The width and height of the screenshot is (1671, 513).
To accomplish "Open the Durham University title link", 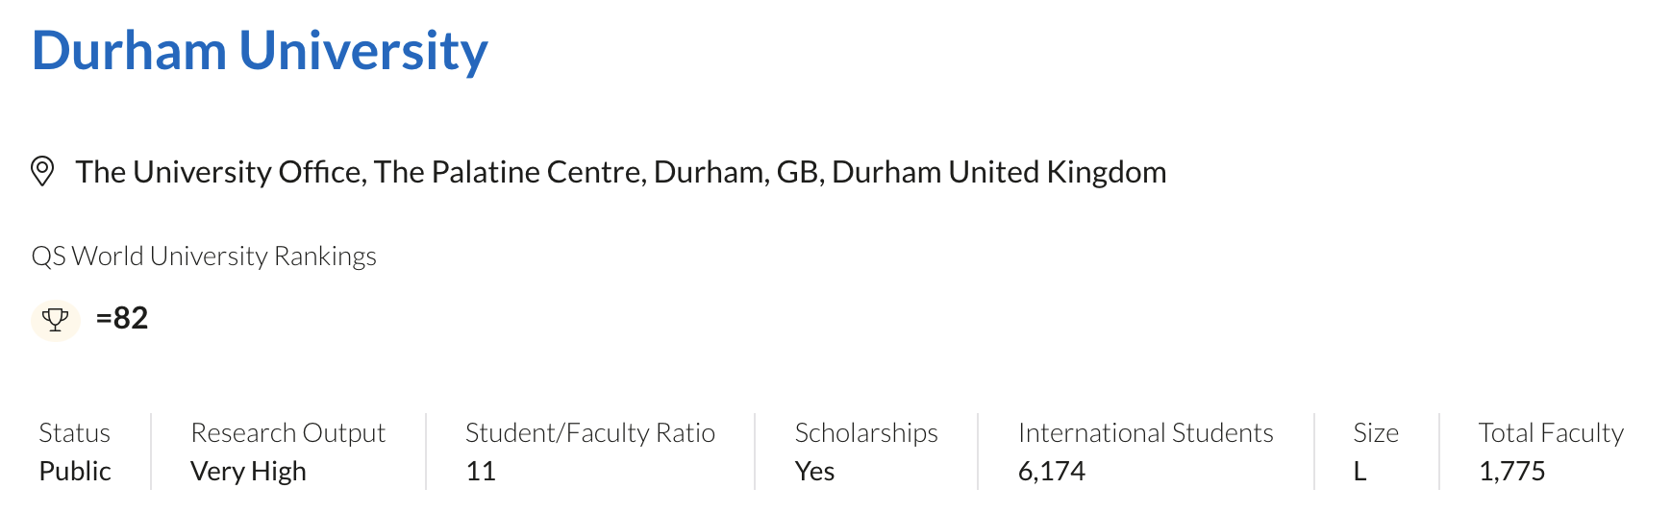I will (x=260, y=51).
